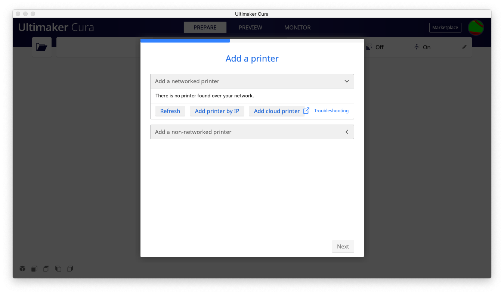Click the blue progress bar at dialog top

(x=185, y=40)
